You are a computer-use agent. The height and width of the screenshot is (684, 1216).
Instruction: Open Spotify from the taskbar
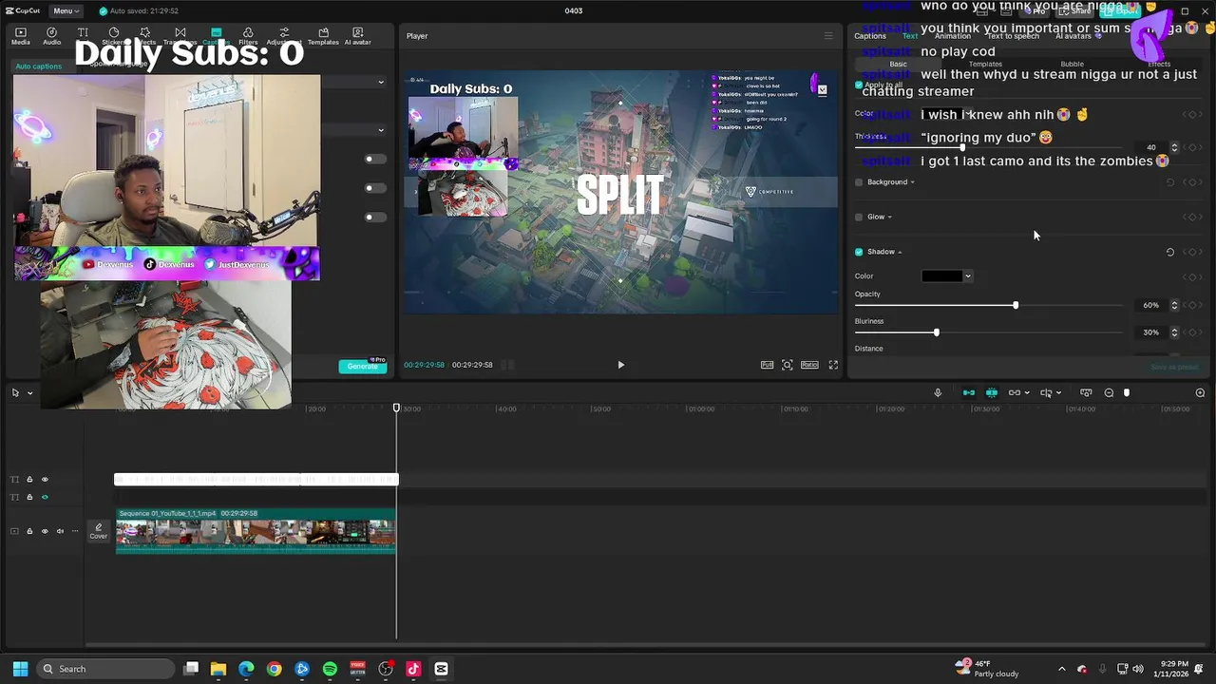330,669
